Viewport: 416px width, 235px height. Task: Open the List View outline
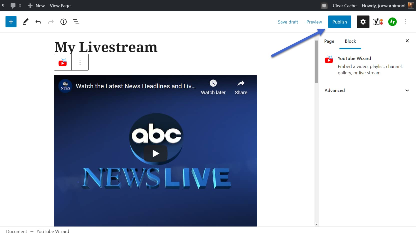(x=76, y=22)
